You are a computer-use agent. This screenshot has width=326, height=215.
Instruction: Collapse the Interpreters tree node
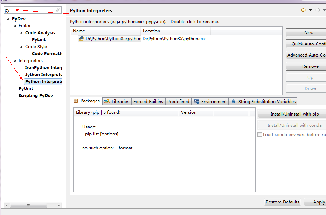[x=15, y=61]
